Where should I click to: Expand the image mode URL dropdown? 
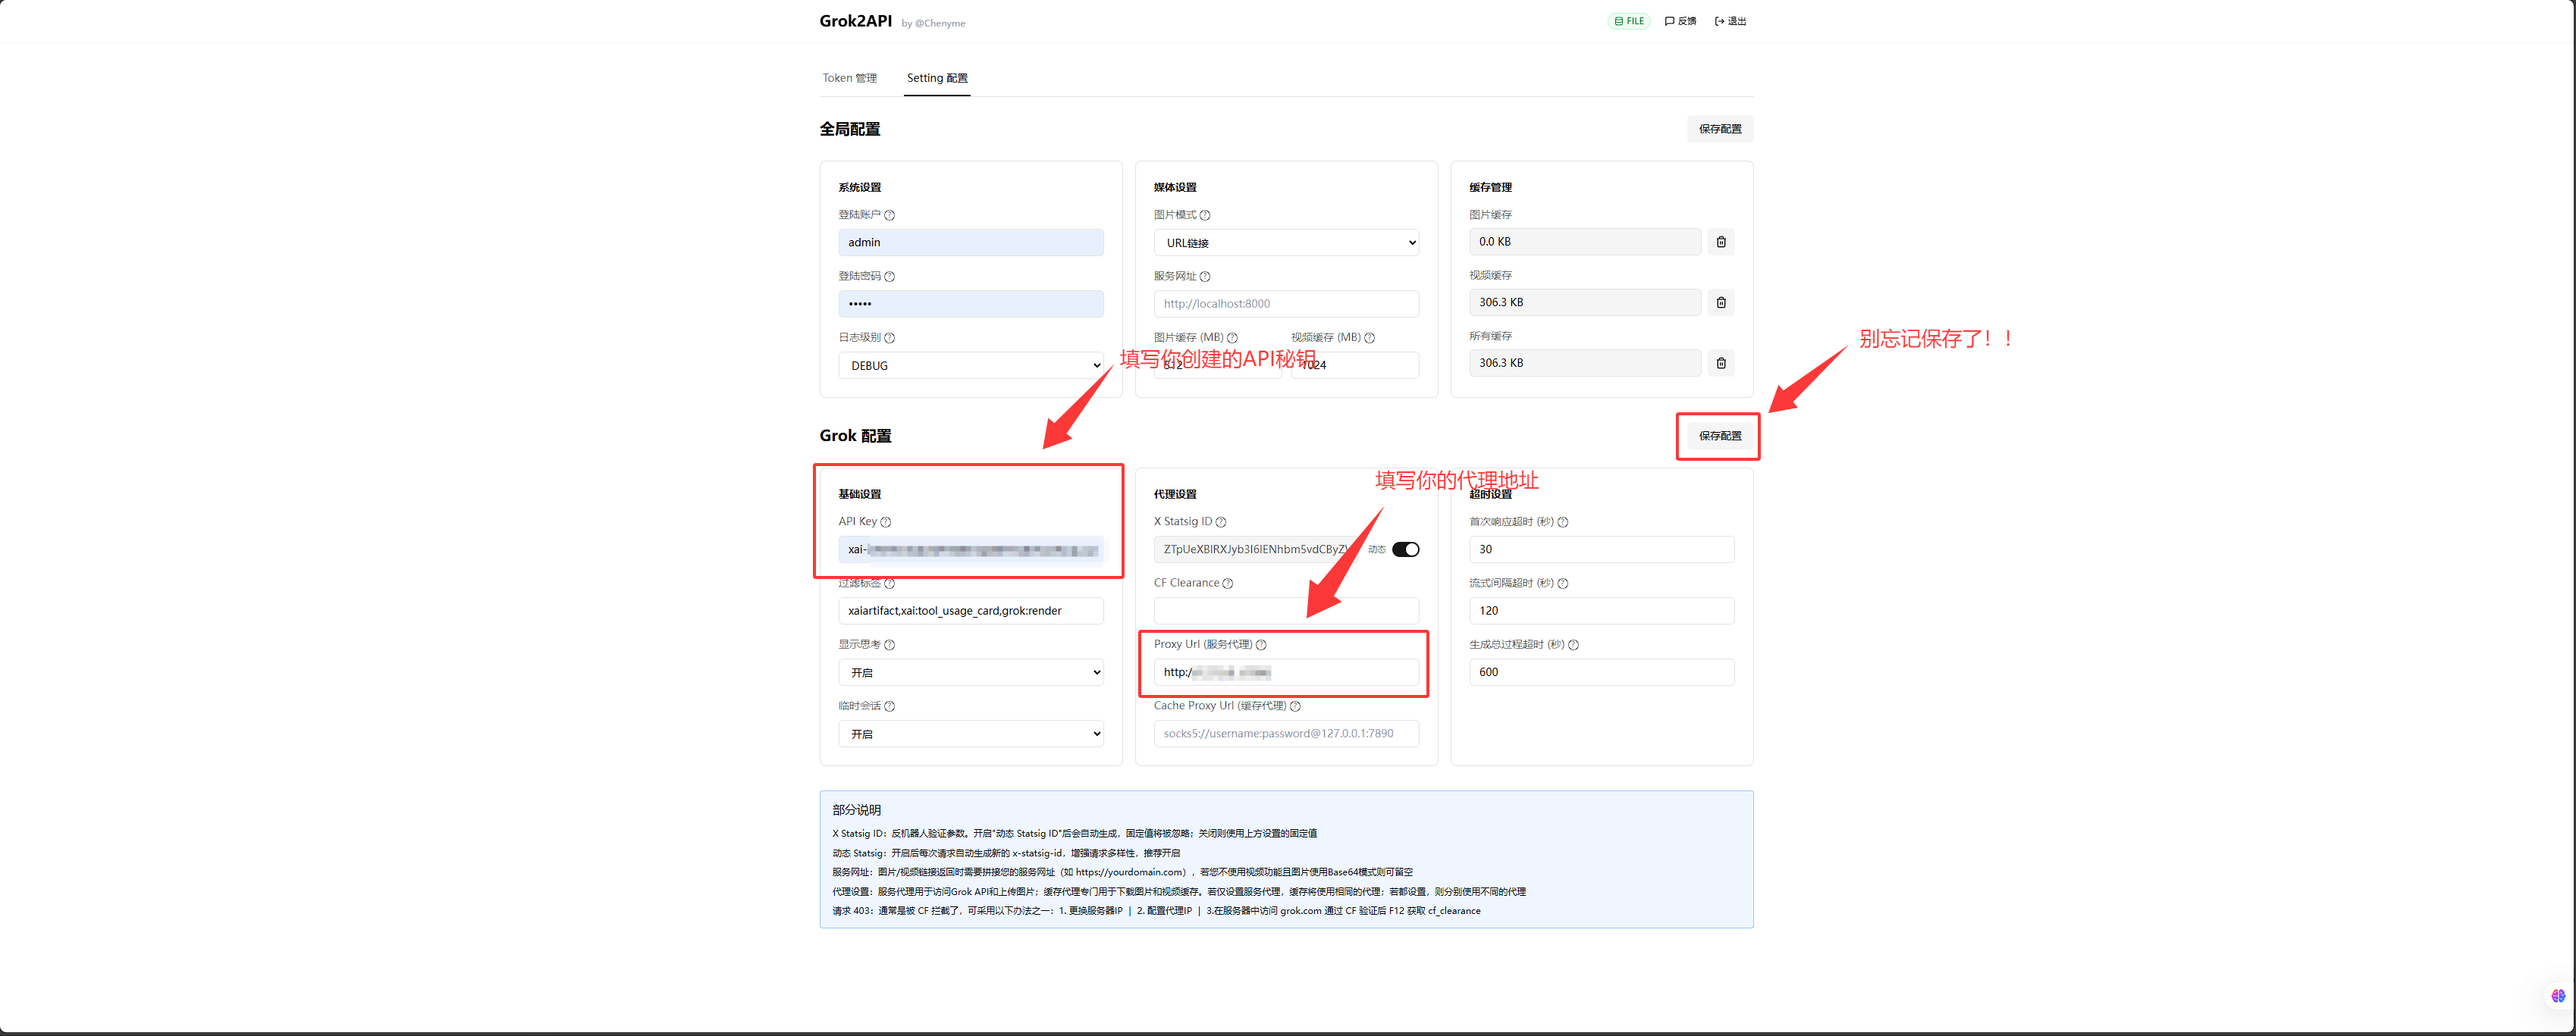point(1285,243)
